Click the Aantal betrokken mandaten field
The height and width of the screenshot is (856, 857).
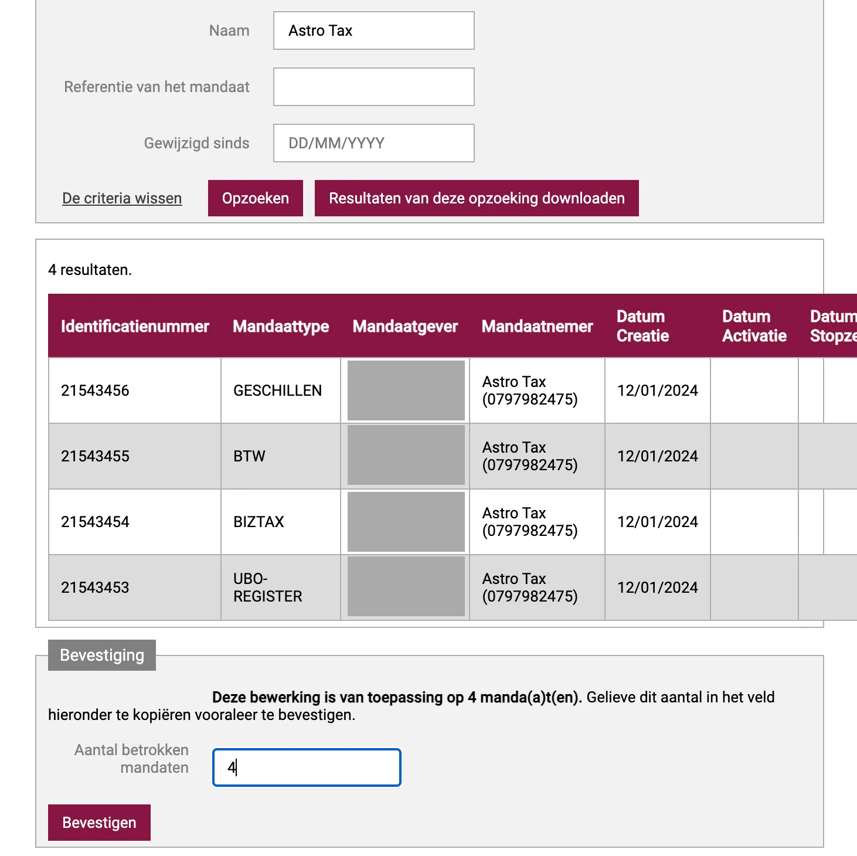click(x=307, y=767)
